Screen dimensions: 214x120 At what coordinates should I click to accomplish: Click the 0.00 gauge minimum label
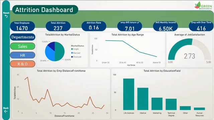tap(170, 62)
